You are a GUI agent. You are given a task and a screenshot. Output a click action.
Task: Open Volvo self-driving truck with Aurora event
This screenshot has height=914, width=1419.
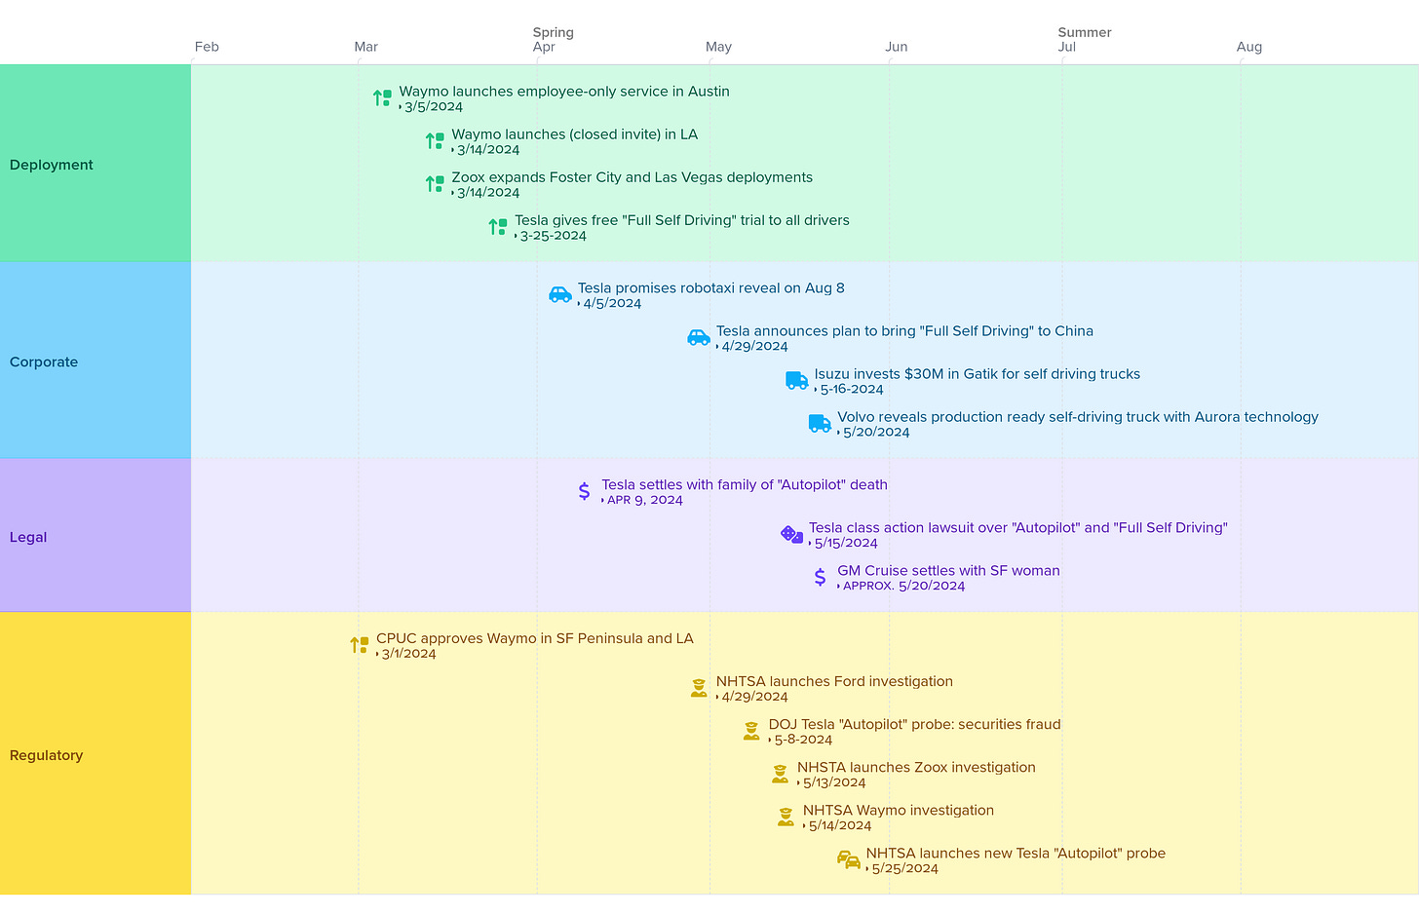(x=1078, y=417)
